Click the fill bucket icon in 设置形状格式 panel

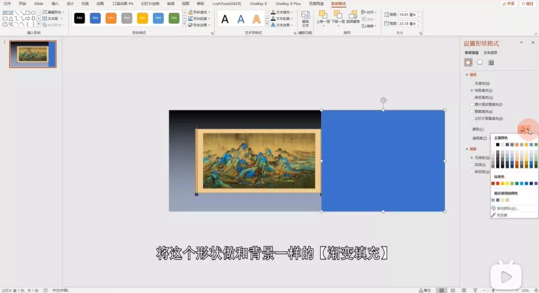(x=468, y=62)
